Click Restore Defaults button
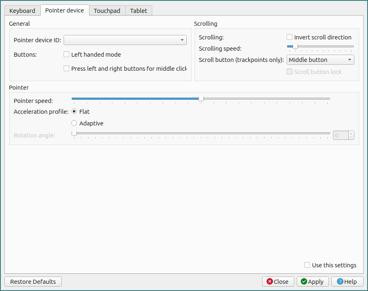The width and height of the screenshot is (368, 291). coord(33,282)
